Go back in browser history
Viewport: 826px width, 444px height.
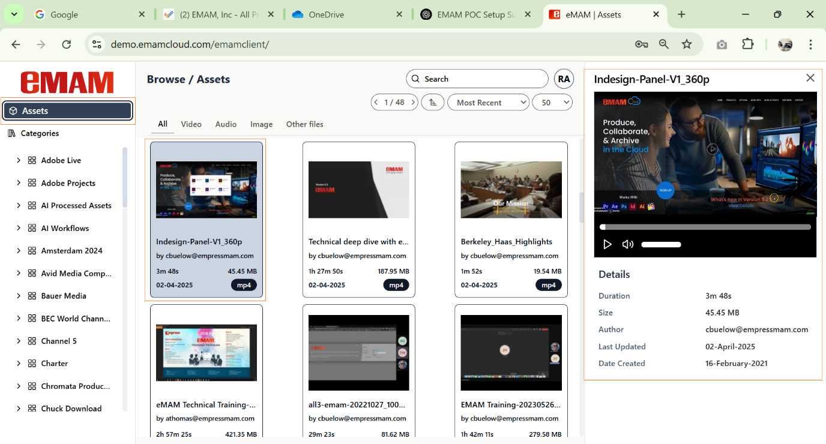coord(16,44)
